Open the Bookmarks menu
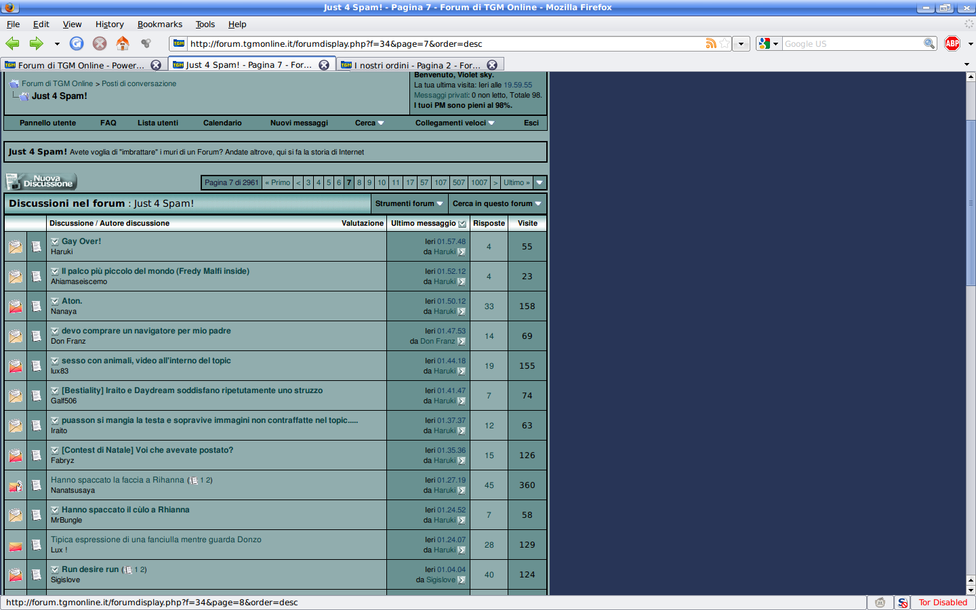The height and width of the screenshot is (610, 976). [x=160, y=24]
